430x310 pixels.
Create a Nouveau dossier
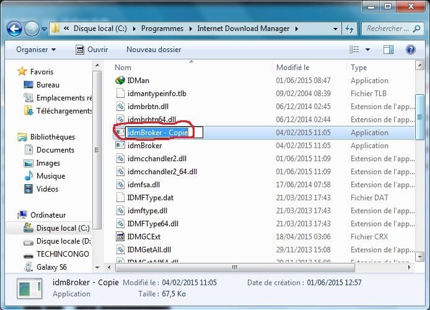tap(154, 50)
